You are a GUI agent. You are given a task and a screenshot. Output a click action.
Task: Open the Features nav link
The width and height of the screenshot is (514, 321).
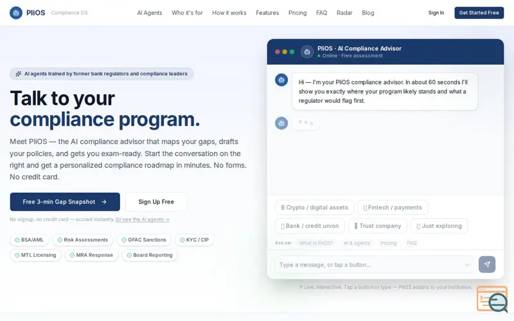(x=267, y=13)
